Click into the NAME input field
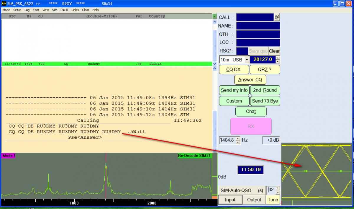This screenshot has width=354, height=209. pyautogui.click(x=258, y=26)
